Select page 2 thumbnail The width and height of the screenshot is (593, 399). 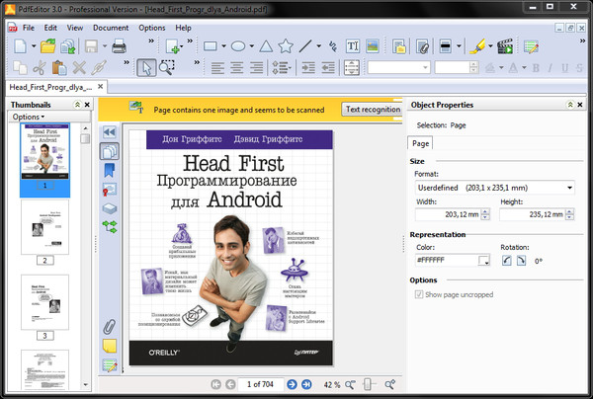coord(45,227)
